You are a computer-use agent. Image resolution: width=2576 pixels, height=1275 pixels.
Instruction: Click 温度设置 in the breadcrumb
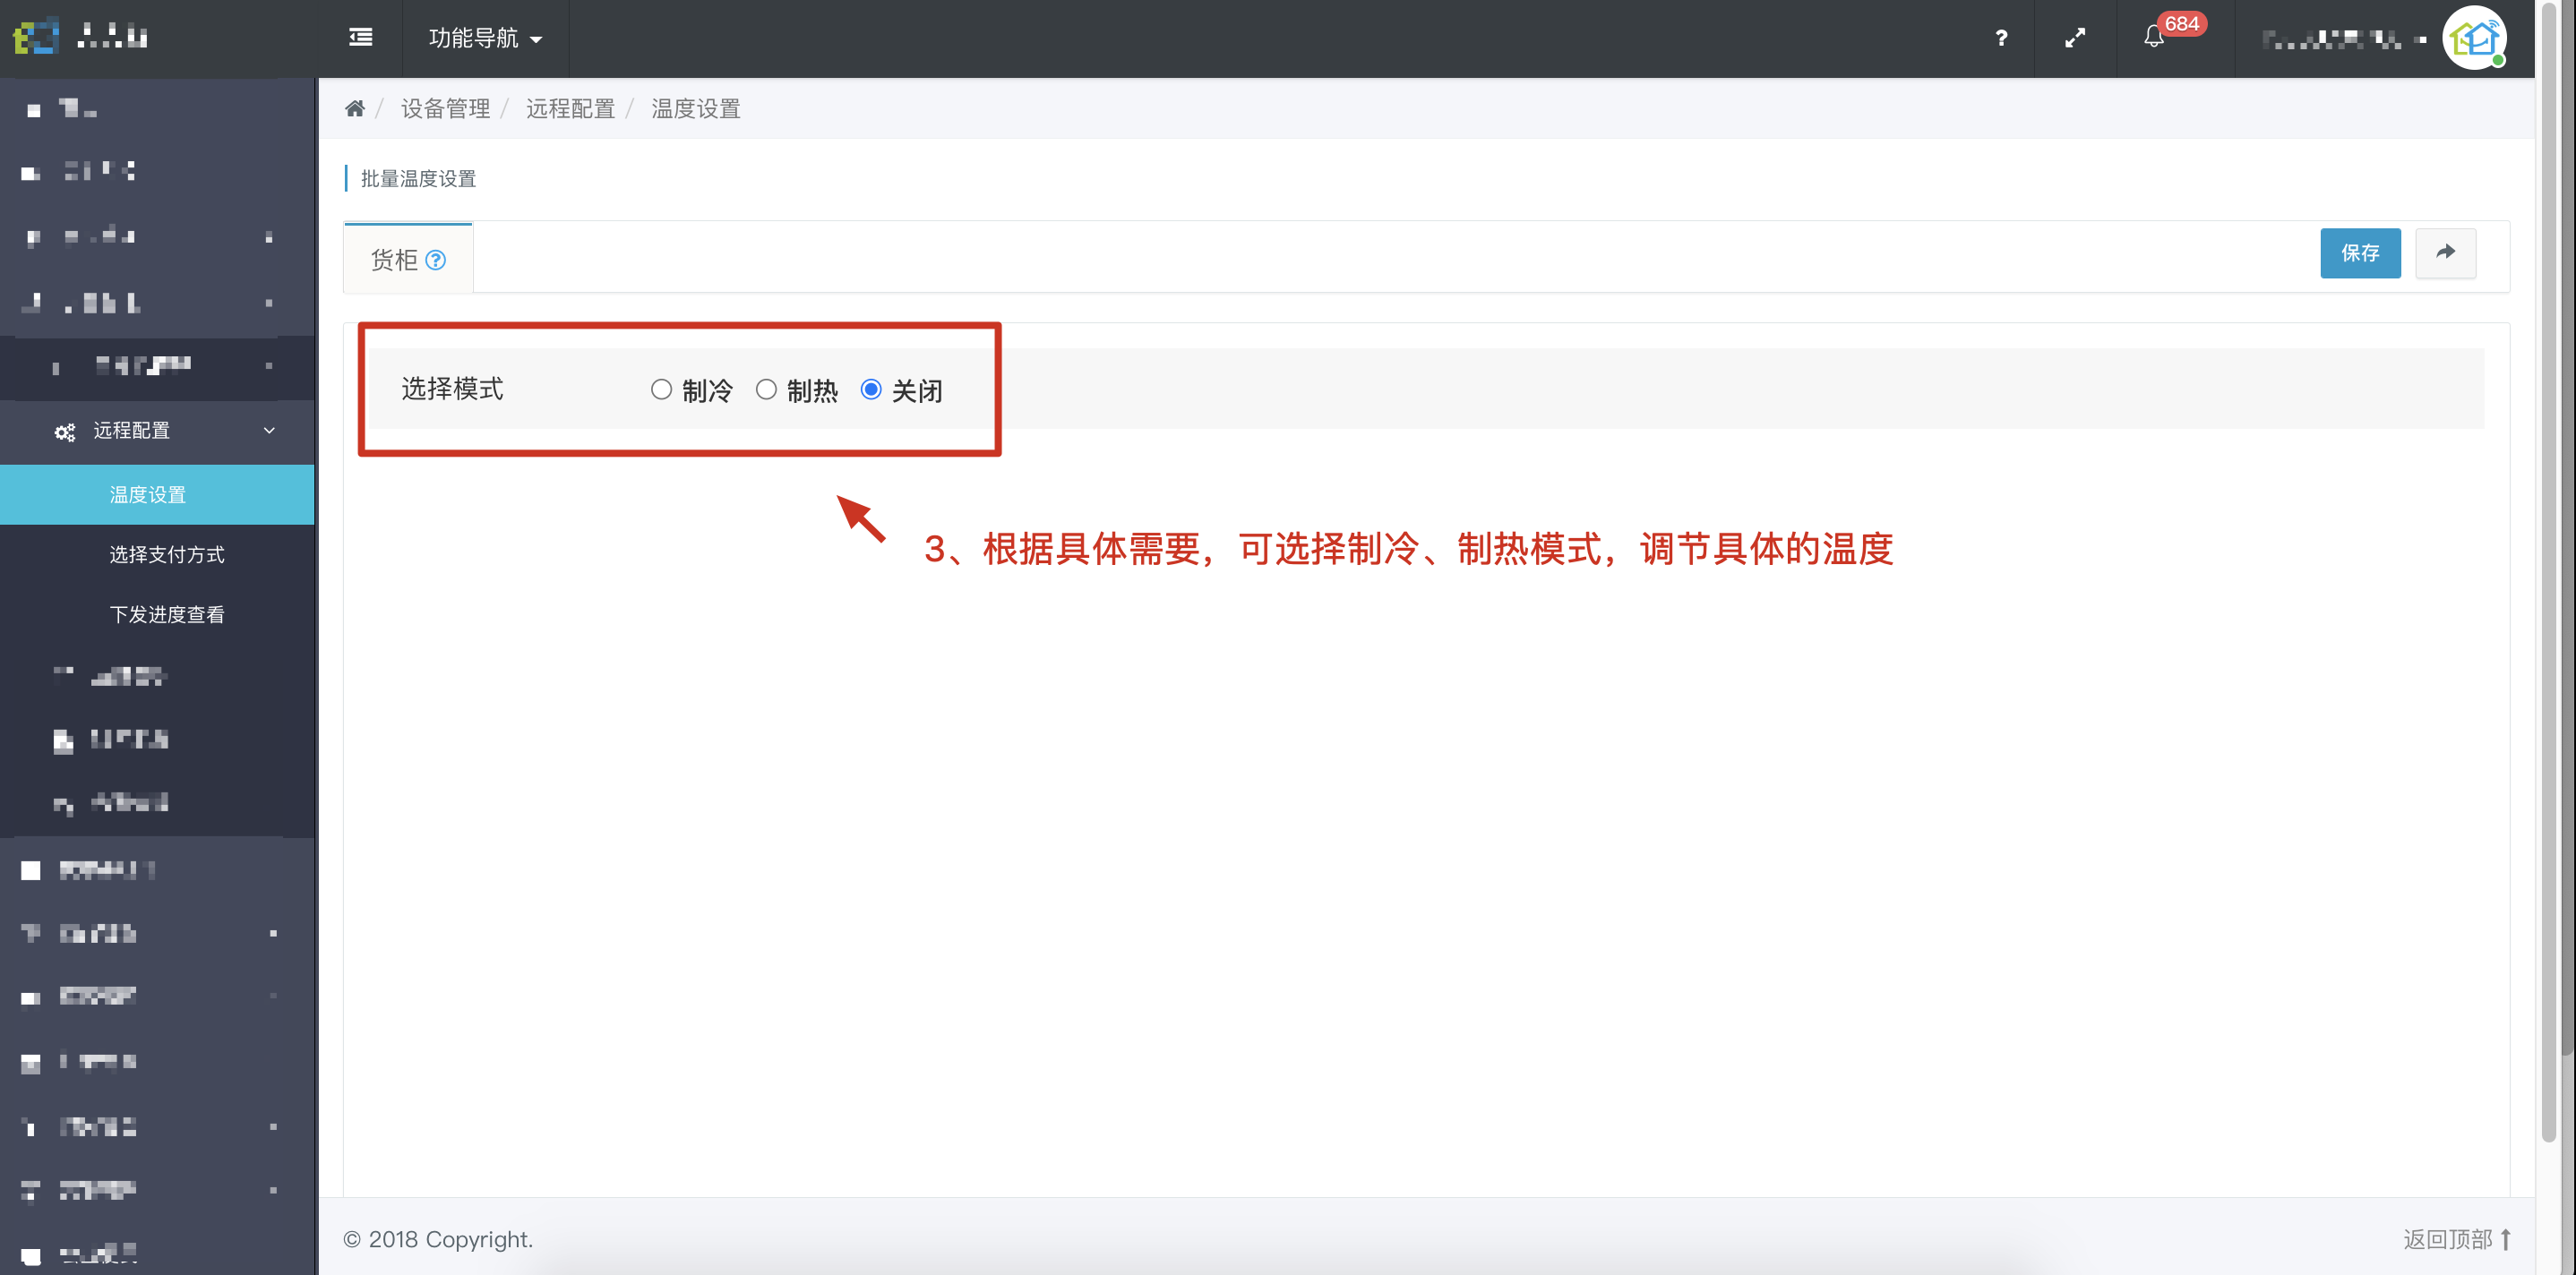[x=695, y=108]
